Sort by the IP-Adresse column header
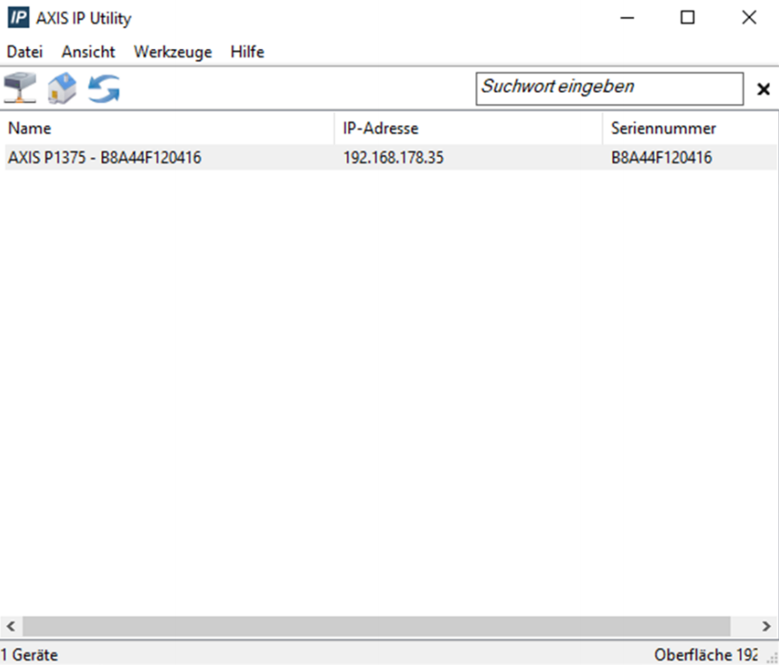The image size is (779, 665). pyautogui.click(x=469, y=129)
